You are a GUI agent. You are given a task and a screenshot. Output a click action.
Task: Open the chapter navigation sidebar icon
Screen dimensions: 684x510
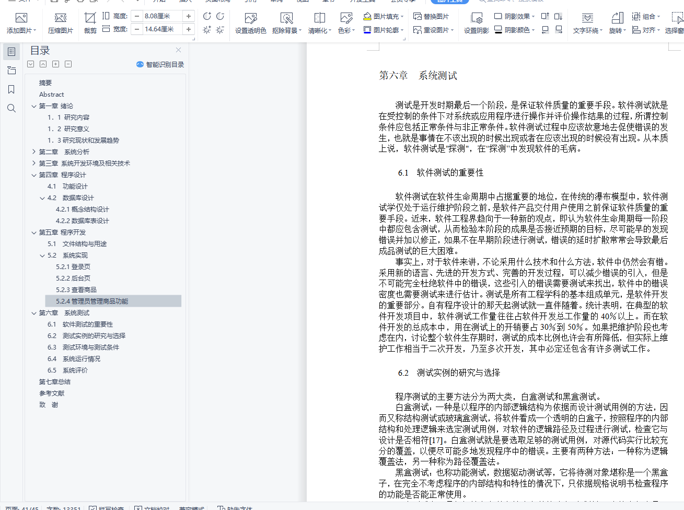(x=11, y=71)
